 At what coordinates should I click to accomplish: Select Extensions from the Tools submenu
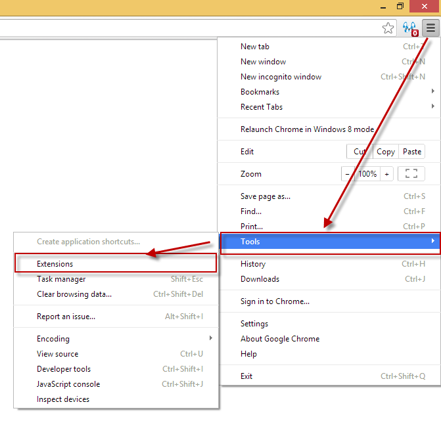55,264
